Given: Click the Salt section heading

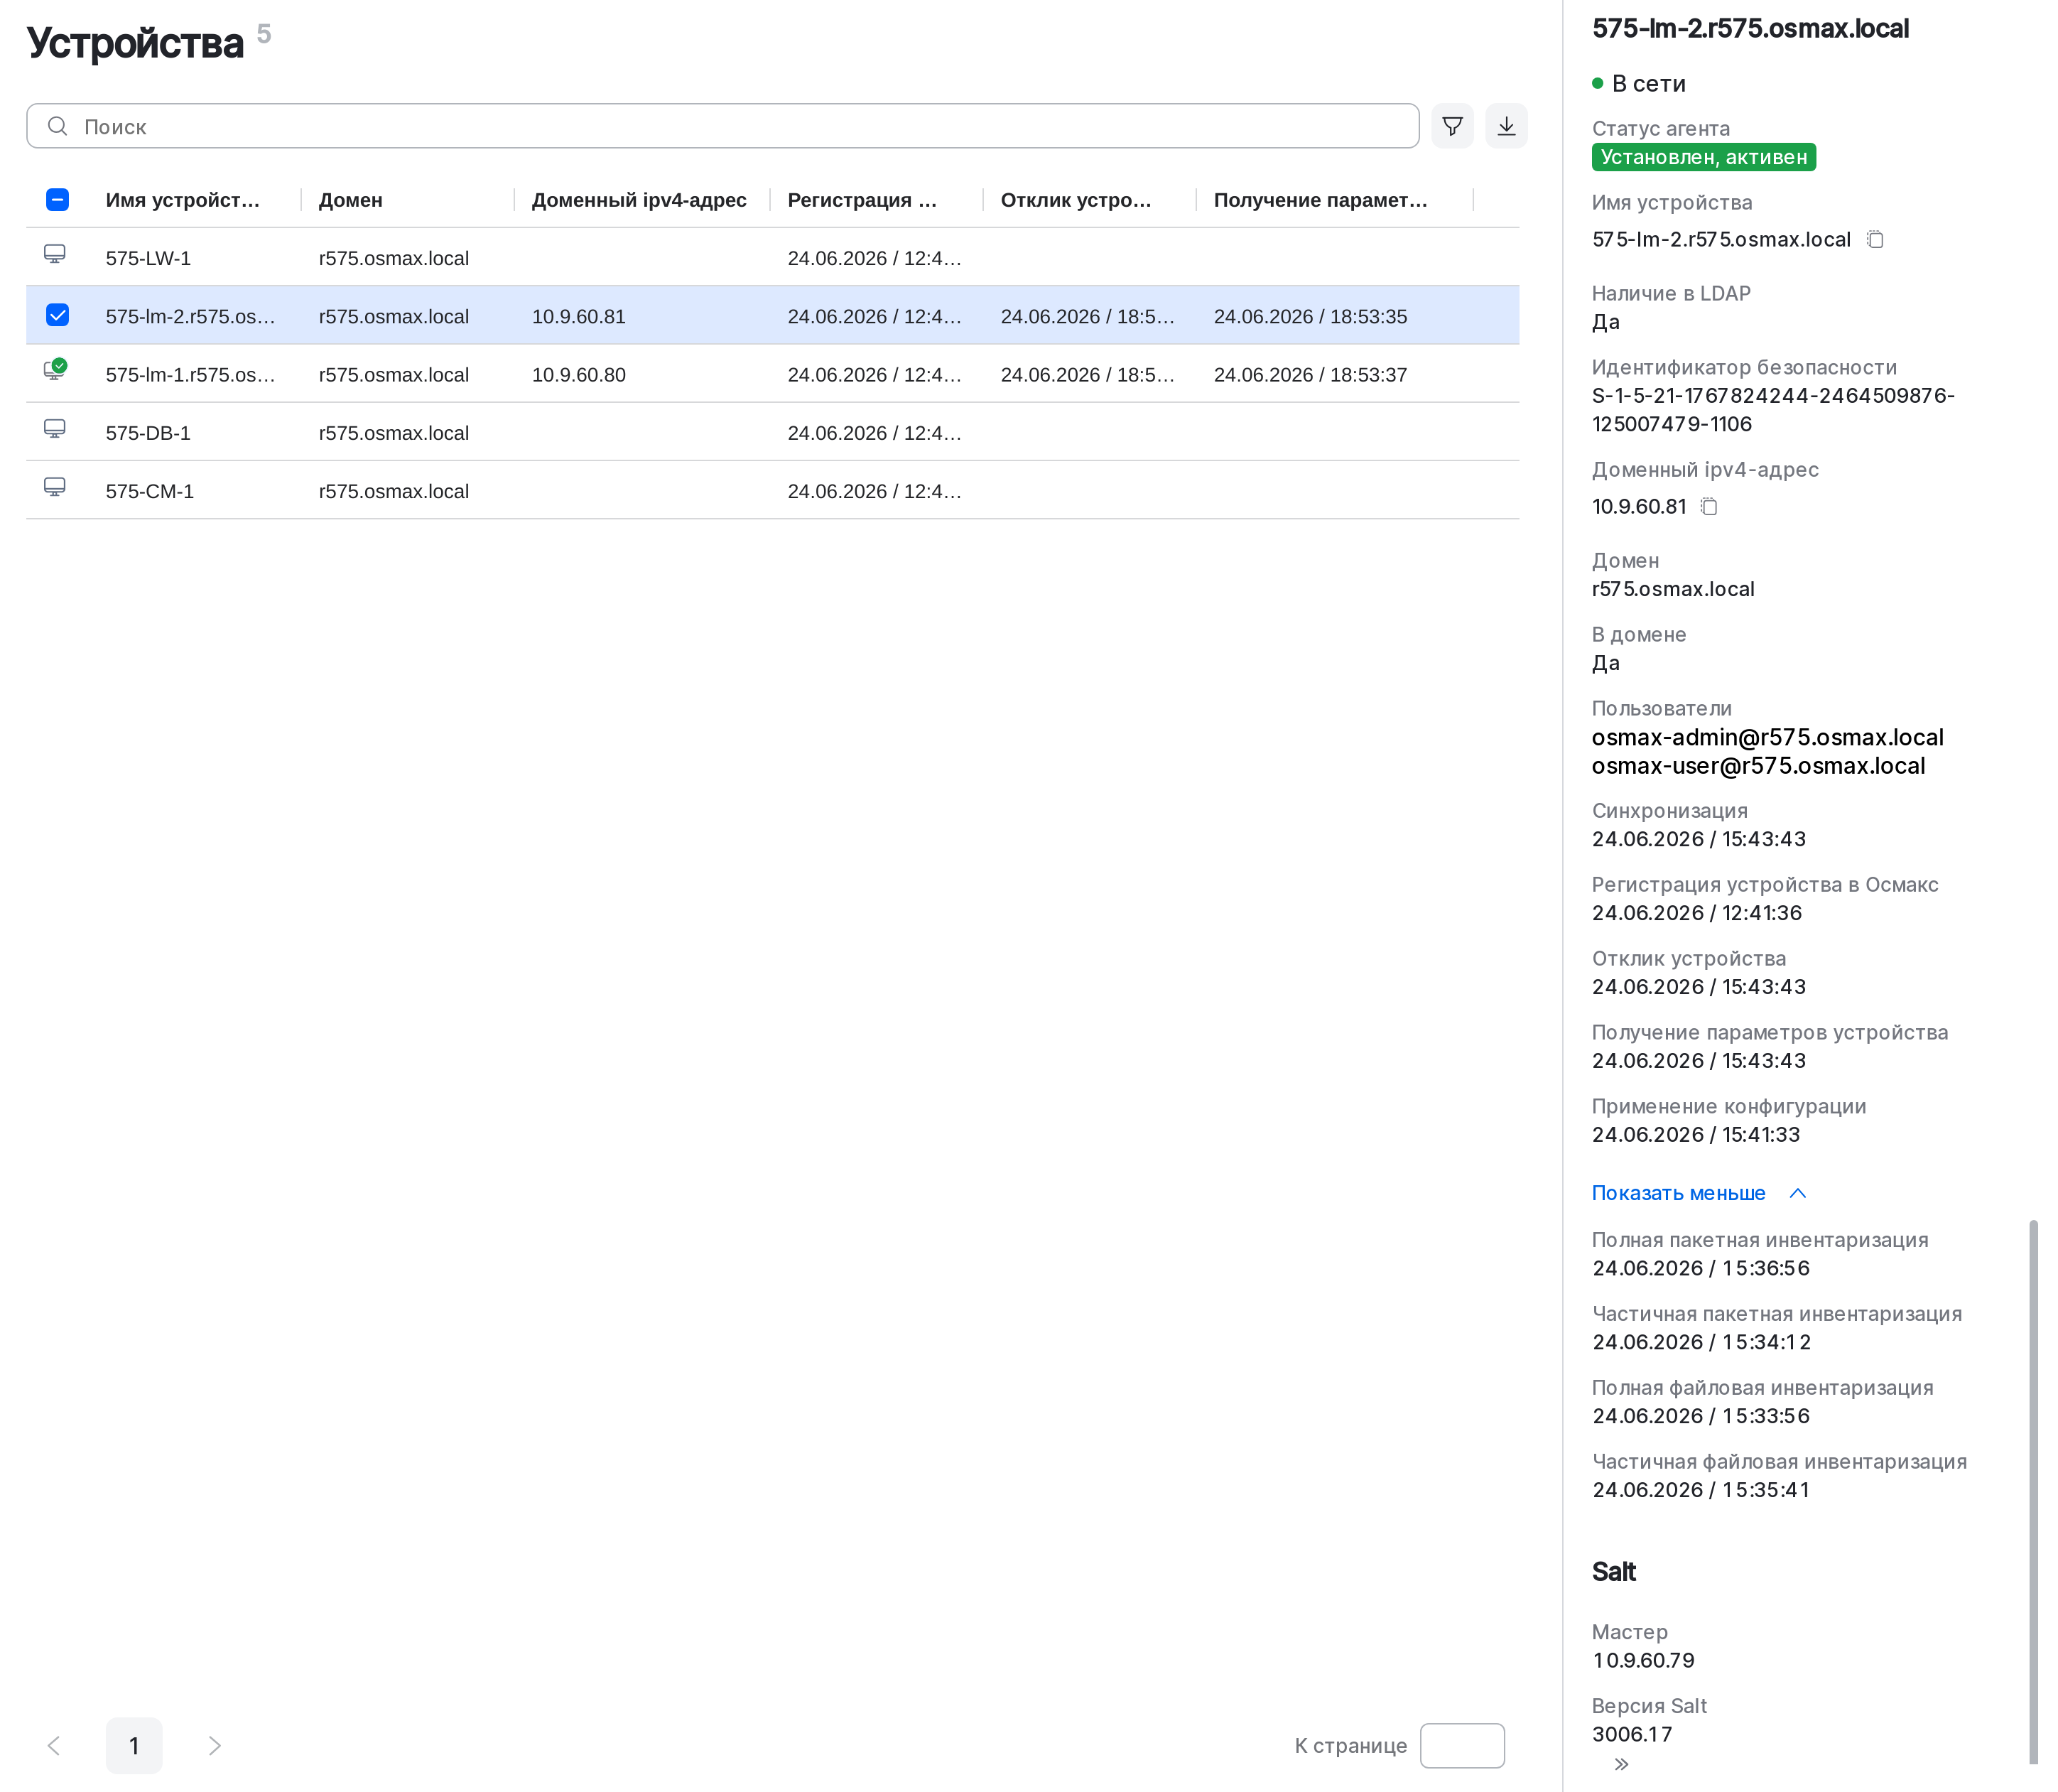Looking at the screenshot, I should (1613, 1572).
